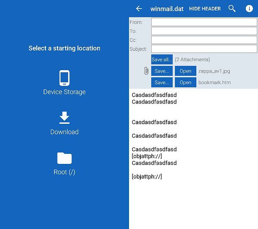Save the zappa_av1.jpg attachment
Viewport: 258px width, 229px height.
point(162,71)
